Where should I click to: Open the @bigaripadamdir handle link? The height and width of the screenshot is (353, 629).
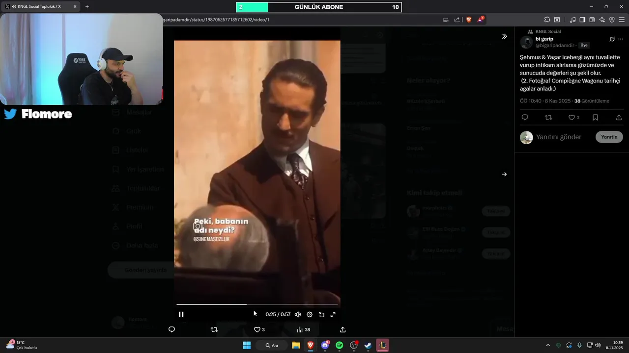(x=555, y=45)
